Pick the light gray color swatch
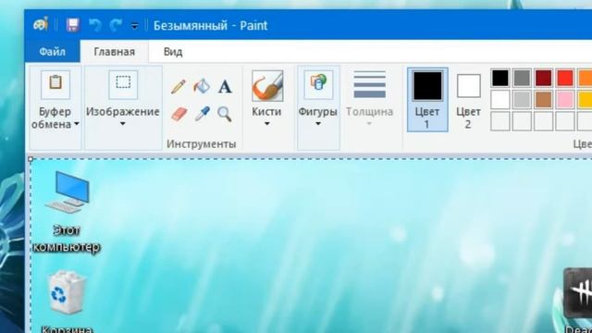This screenshot has height=333, width=592. pos(522,99)
